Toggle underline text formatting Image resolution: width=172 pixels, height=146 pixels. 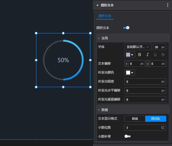click(x=155, y=55)
